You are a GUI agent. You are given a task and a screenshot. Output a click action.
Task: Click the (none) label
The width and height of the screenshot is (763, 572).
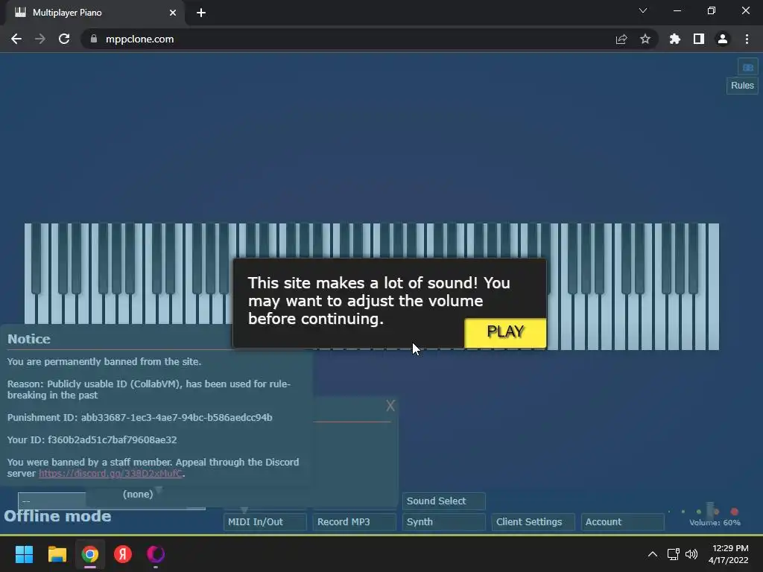[x=138, y=495]
